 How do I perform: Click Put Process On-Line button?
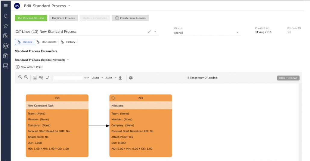tap(31, 18)
